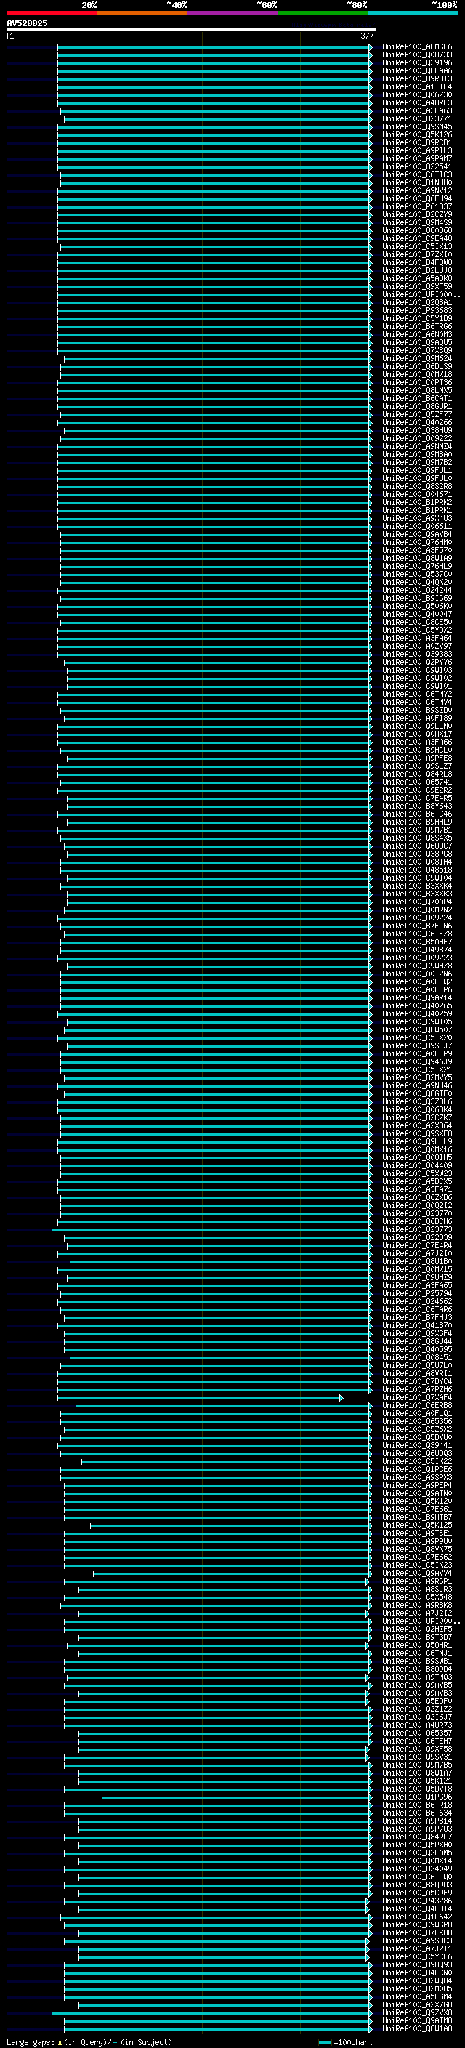This screenshot has height=2048, width=465.
Task: Select hit label UniRef100_Q9ATM8
Action: click(417, 2020)
